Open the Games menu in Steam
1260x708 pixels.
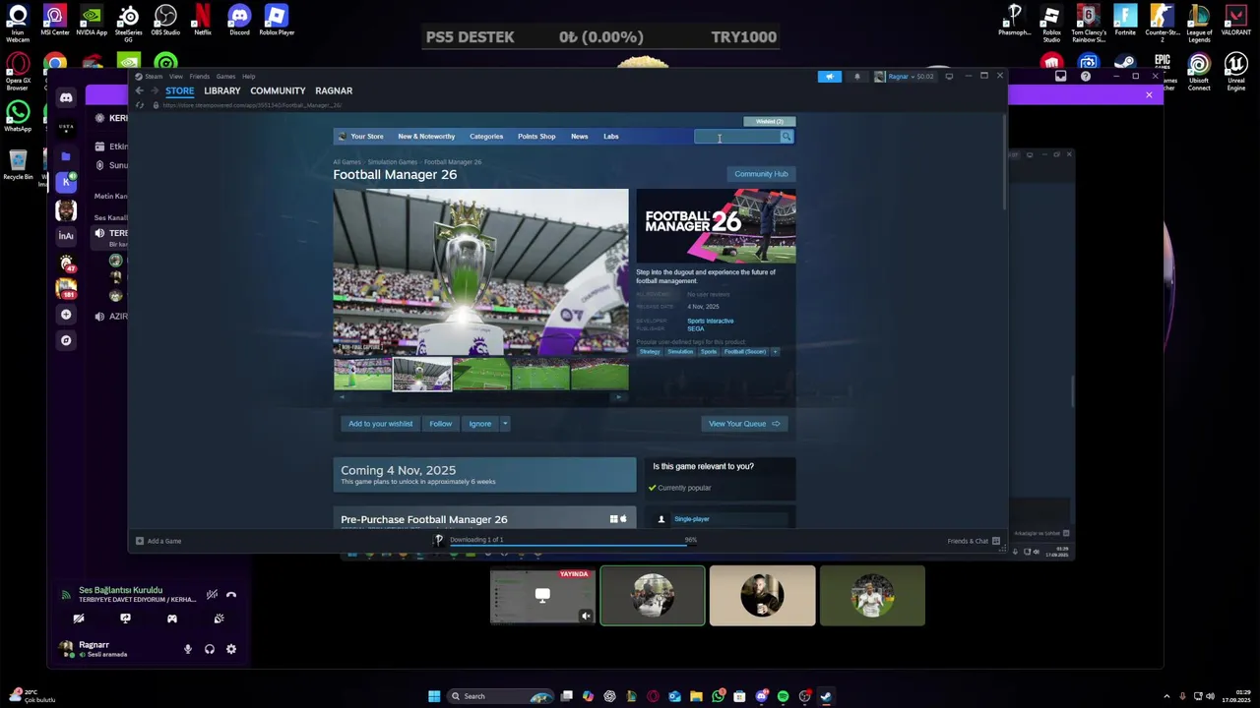(x=225, y=76)
